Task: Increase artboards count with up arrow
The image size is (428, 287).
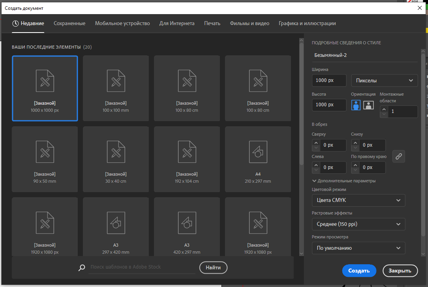Action: (384, 109)
